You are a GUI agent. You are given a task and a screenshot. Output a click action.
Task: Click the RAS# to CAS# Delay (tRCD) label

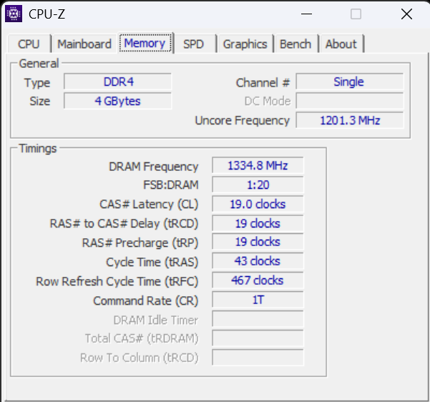(x=124, y=223)
